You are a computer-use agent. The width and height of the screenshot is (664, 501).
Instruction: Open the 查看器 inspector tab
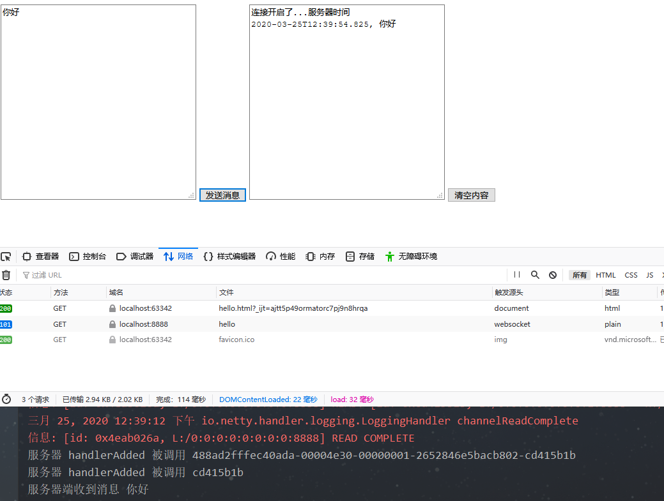coord(41,257)
